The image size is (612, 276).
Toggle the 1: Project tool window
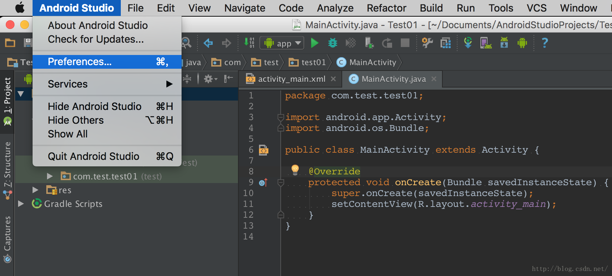click(x=7, y=102)
